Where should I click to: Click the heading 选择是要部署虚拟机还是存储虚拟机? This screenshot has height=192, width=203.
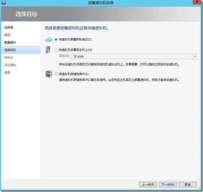(77, 28)
